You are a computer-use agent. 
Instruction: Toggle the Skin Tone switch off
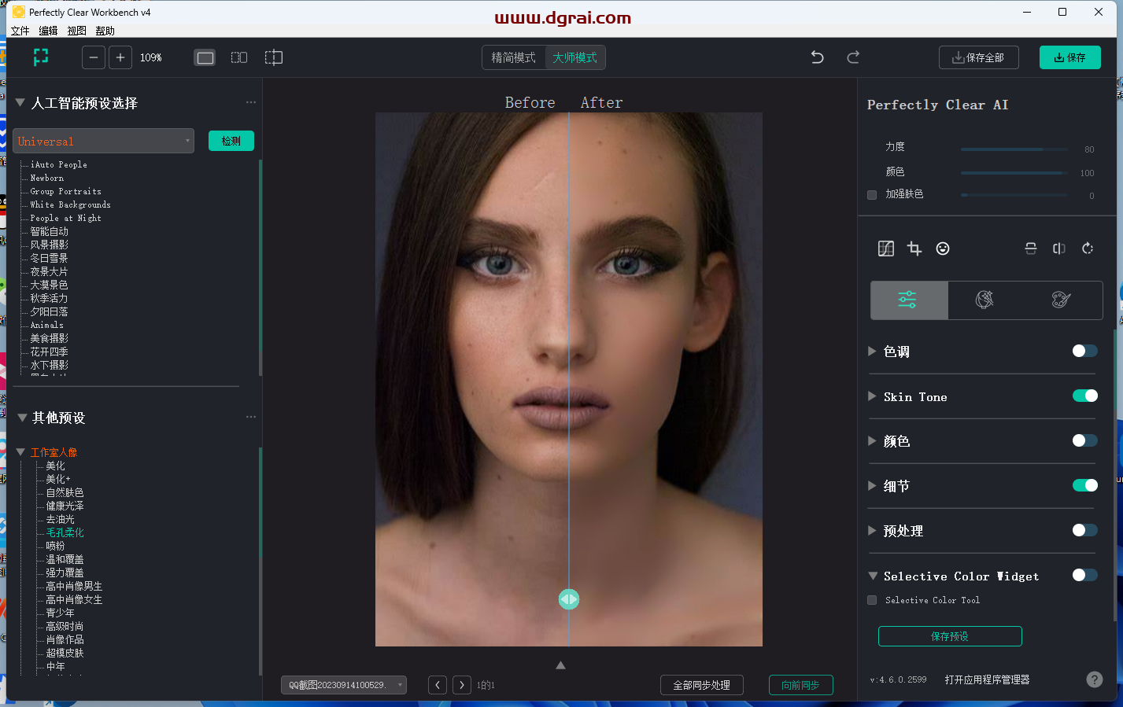pyautogui.click(x=1084, y=396)
